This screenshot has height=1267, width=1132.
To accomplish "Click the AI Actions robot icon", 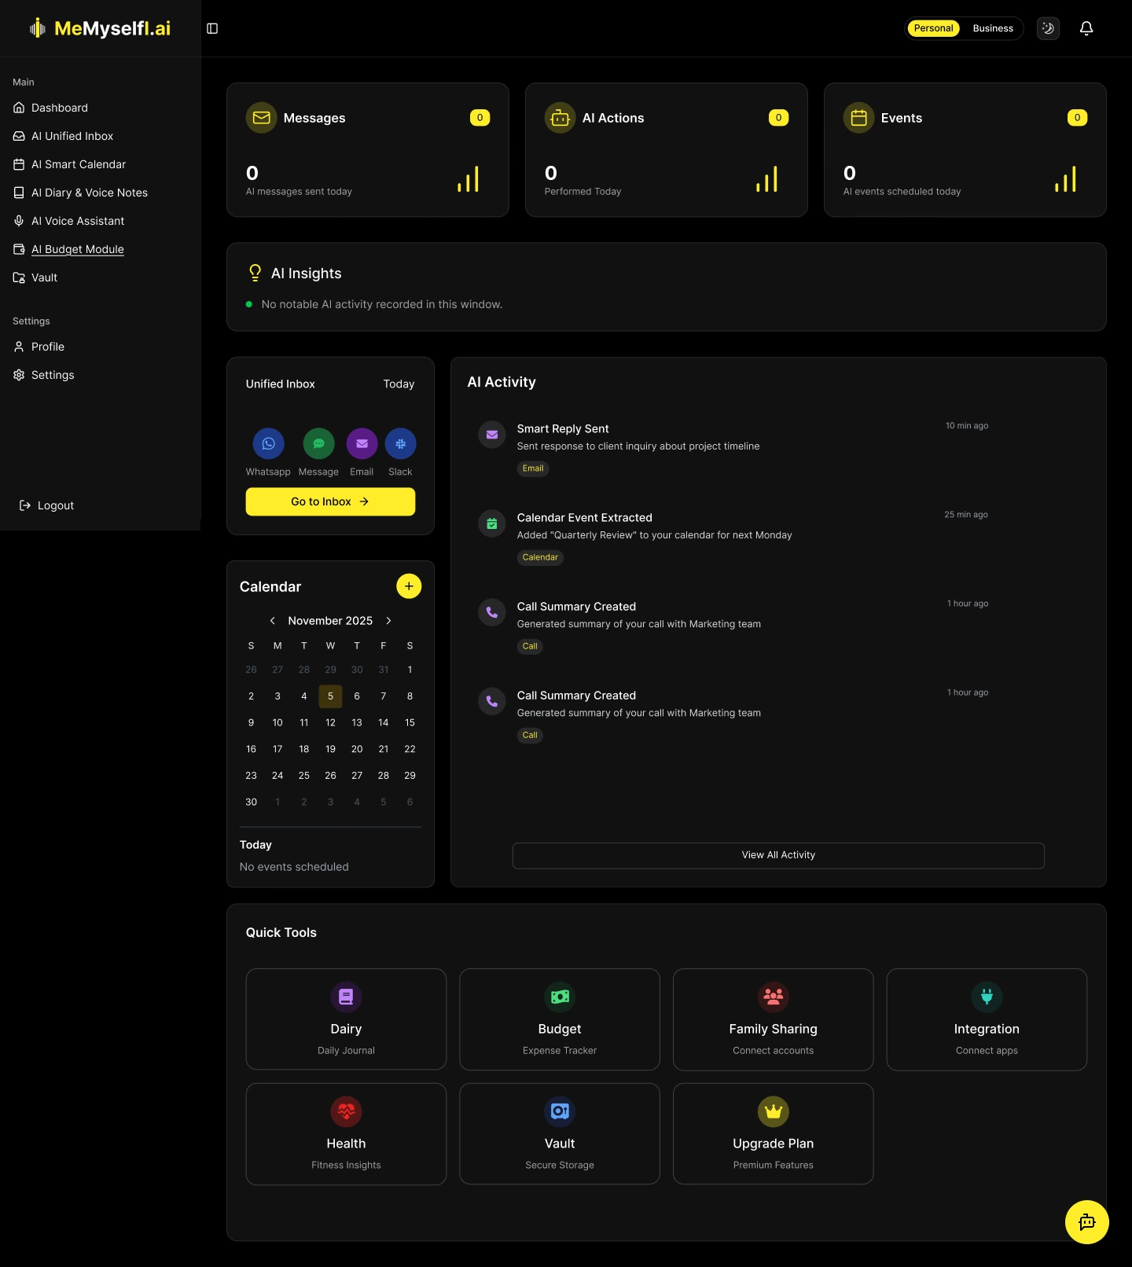I will point(560,118).
